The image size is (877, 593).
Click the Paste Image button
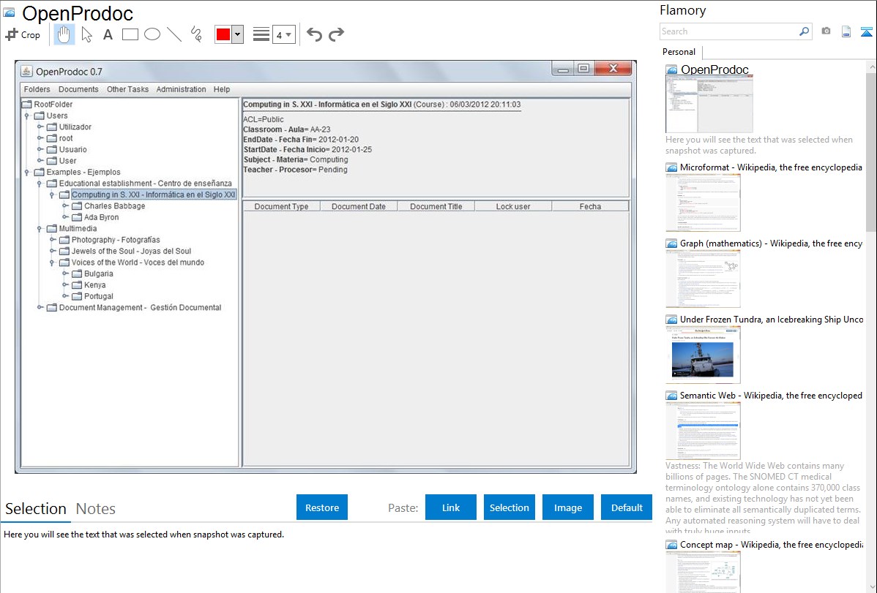pyautogui.click(x=567, y=507)
